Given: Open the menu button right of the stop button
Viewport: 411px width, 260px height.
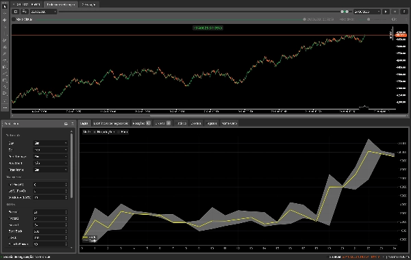Looking at the screenshot, I should [x=404, y=12].
